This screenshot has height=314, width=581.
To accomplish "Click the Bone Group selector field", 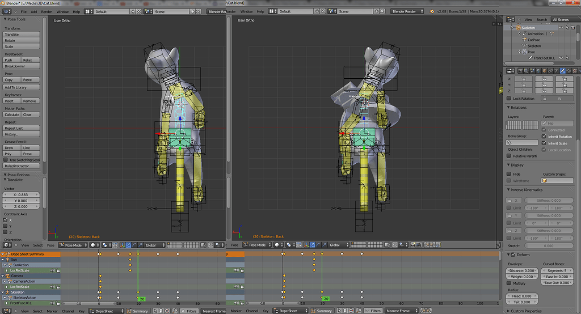I will [x=522, y=143].
